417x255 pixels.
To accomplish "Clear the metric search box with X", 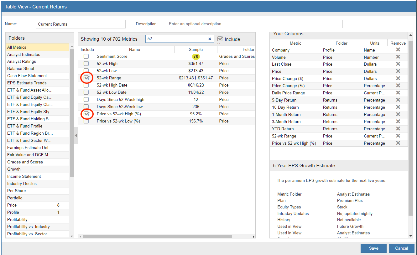I will coord(210,39).
